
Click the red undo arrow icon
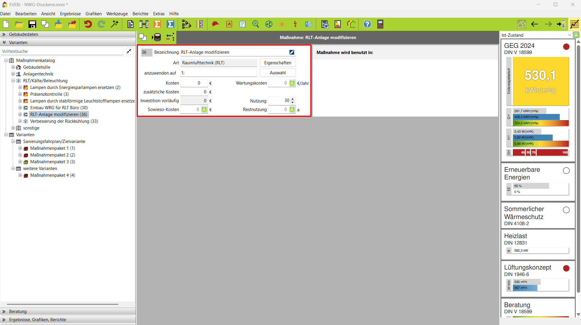(x=88, y=24)
